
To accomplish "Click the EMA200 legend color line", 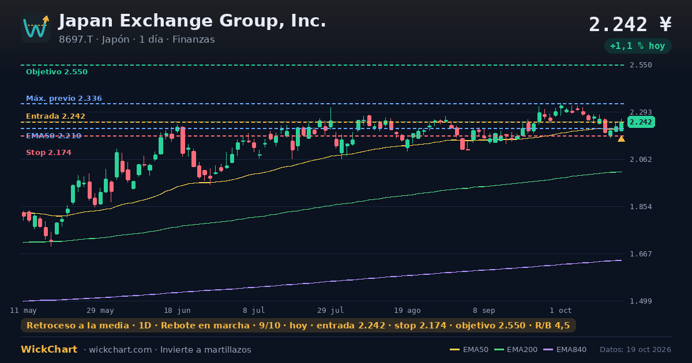I will [x=499, y=350].
